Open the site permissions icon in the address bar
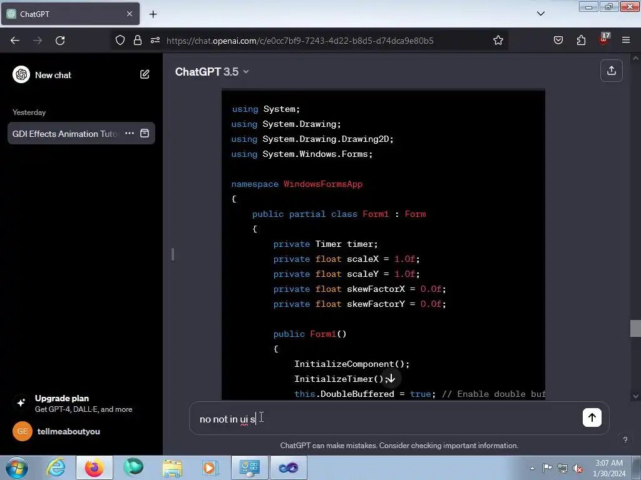 [x=155, y=41]
